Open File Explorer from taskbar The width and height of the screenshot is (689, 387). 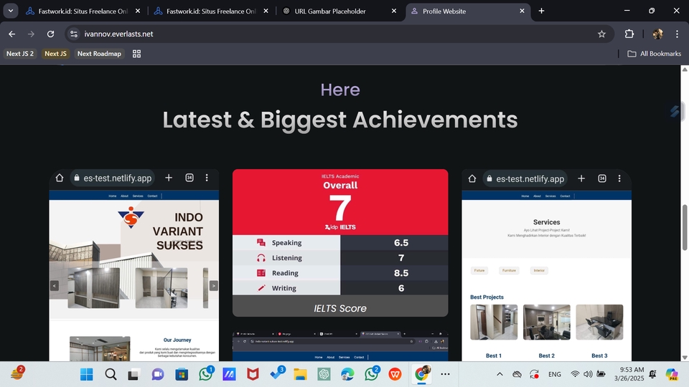300,374
